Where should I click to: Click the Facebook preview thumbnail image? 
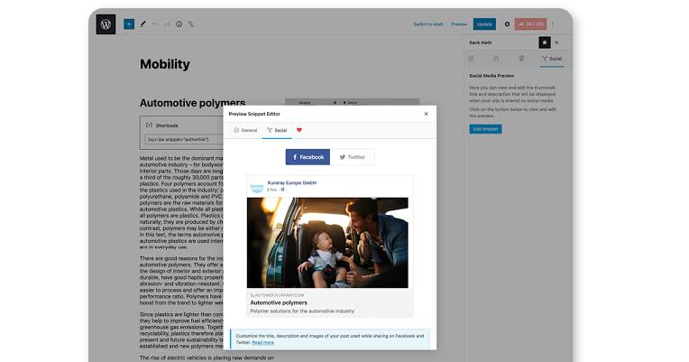click(327, 243)
